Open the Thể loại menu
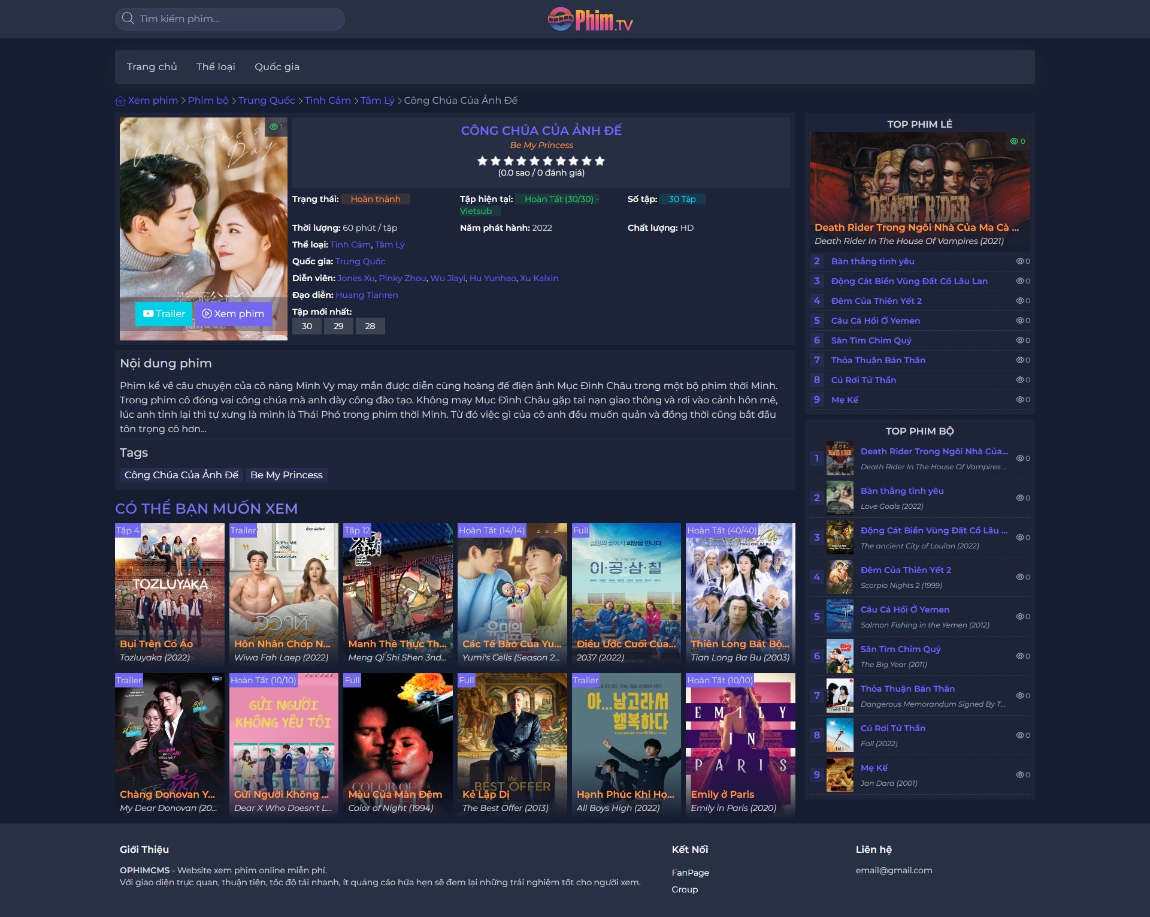Image resolution: width=1150 pixels, height=917 pixels. (x=216, y=67)
